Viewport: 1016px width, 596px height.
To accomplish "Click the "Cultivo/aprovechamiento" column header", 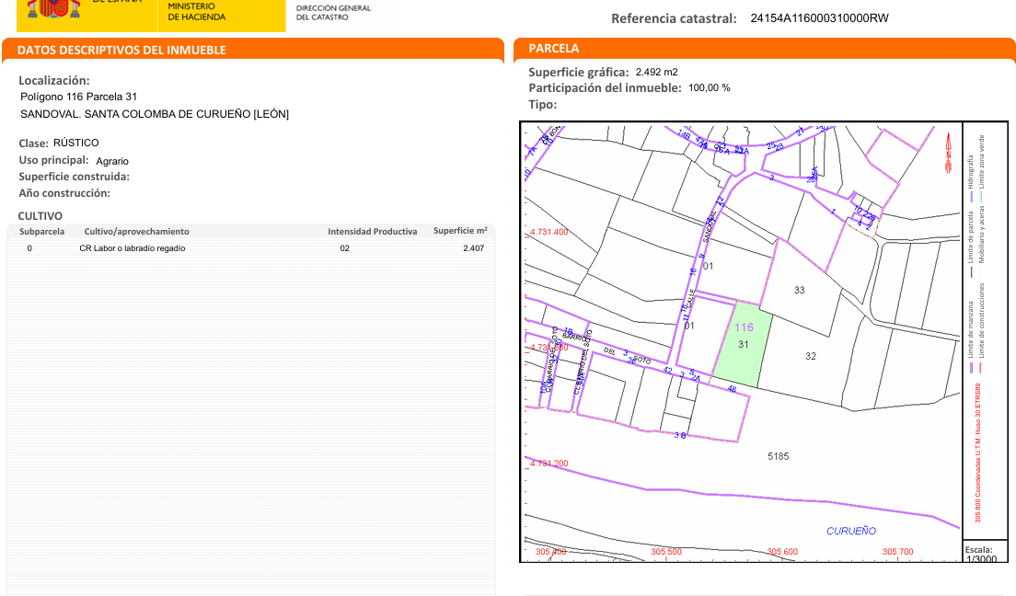I will coord(137,231).
